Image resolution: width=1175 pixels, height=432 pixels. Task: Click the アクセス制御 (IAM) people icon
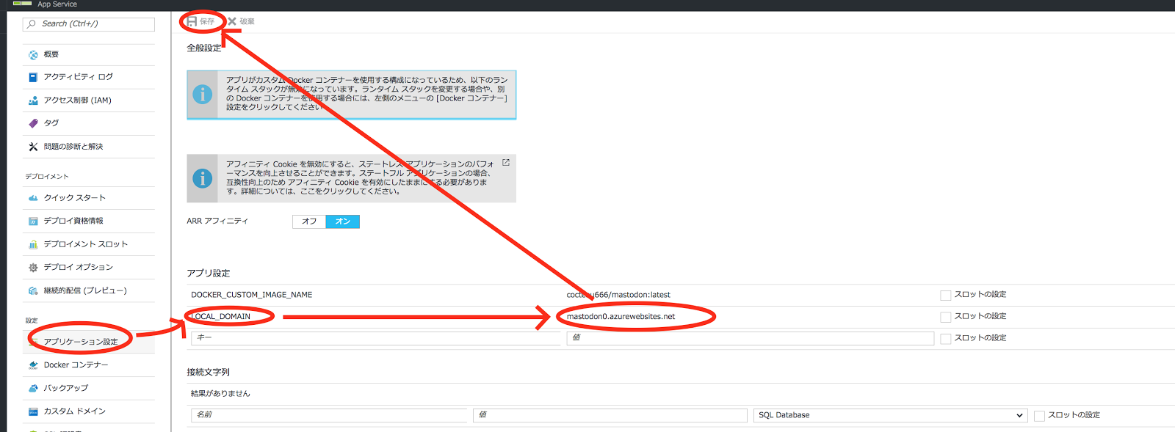click(33, 100)
